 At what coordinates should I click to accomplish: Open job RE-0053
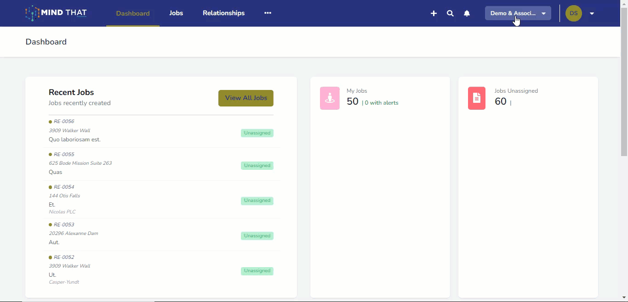64,224
